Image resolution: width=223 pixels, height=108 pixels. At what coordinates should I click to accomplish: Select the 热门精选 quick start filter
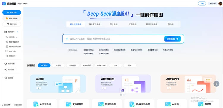[x=44, y=65]
